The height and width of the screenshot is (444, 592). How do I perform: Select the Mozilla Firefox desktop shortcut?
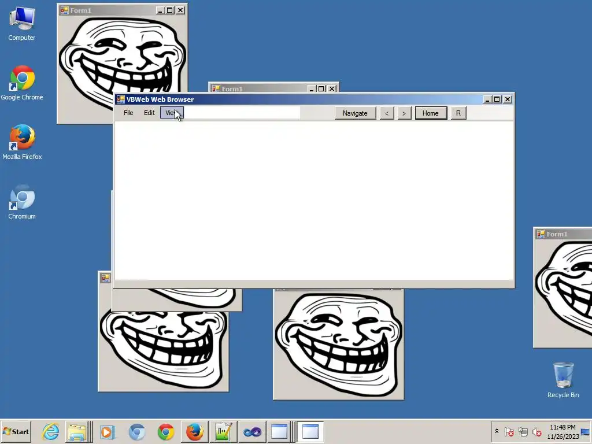pos(22,142)
